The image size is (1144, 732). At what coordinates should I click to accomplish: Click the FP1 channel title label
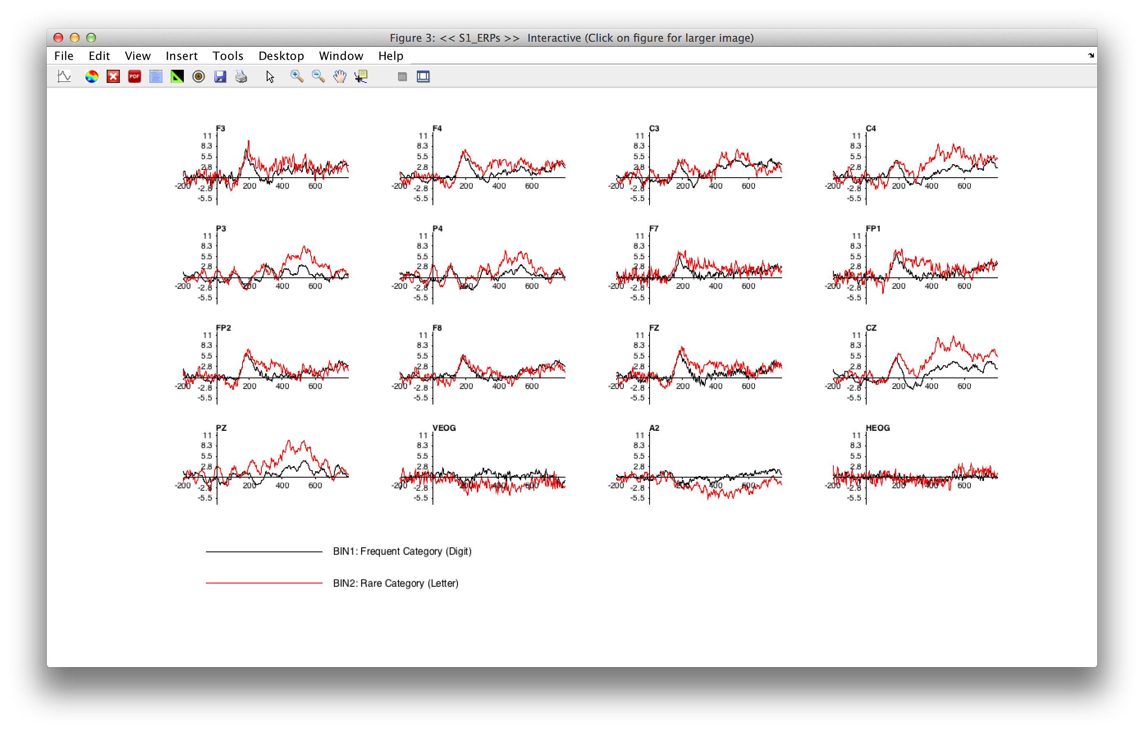point(873,229)
